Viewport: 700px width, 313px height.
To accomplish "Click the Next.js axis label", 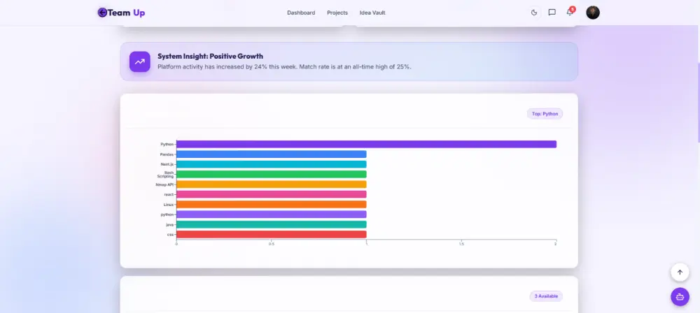I will pos(167,164).
